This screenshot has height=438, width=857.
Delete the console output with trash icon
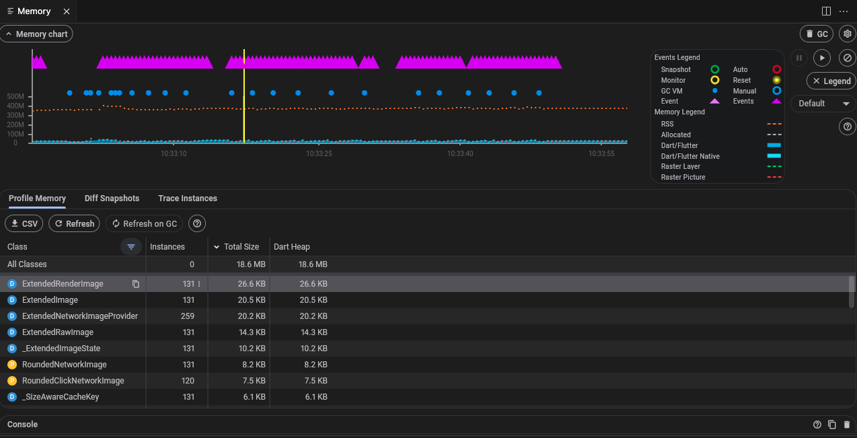(847, 425)
